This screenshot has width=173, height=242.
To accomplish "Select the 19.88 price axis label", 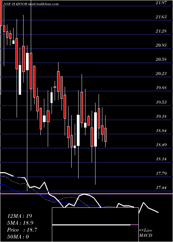I will 161,88.
